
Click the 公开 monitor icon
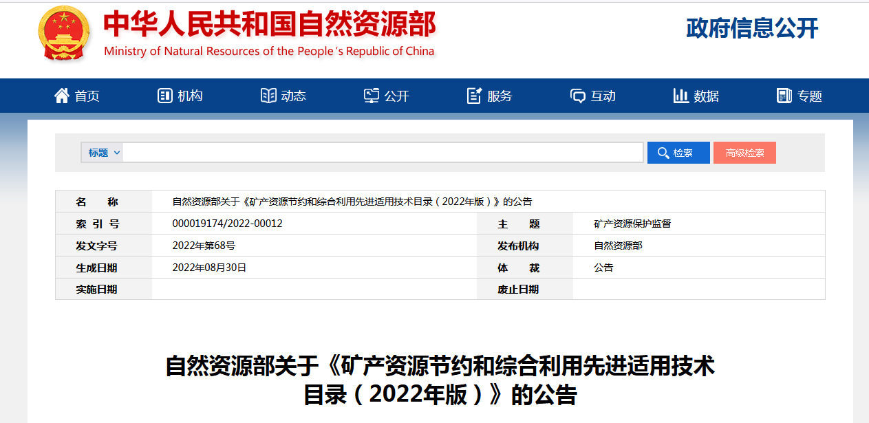(x=372, y=96)
